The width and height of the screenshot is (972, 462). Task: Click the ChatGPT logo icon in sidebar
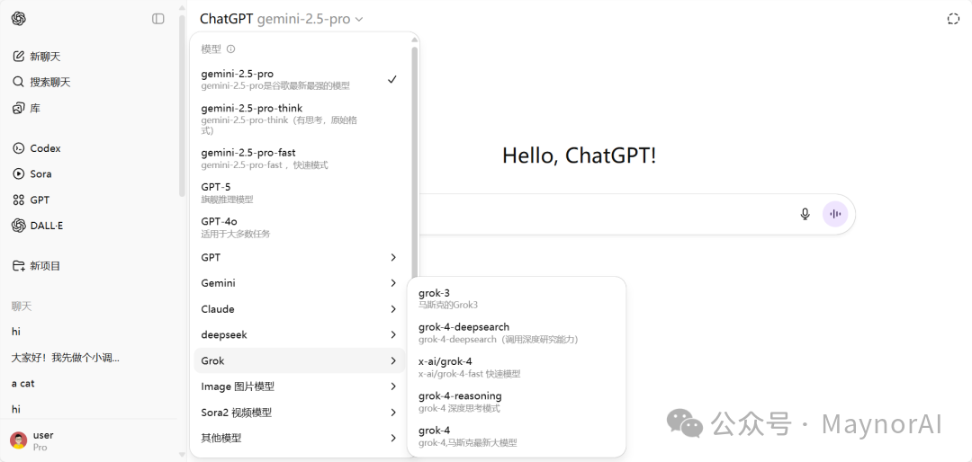coord(19,19)
